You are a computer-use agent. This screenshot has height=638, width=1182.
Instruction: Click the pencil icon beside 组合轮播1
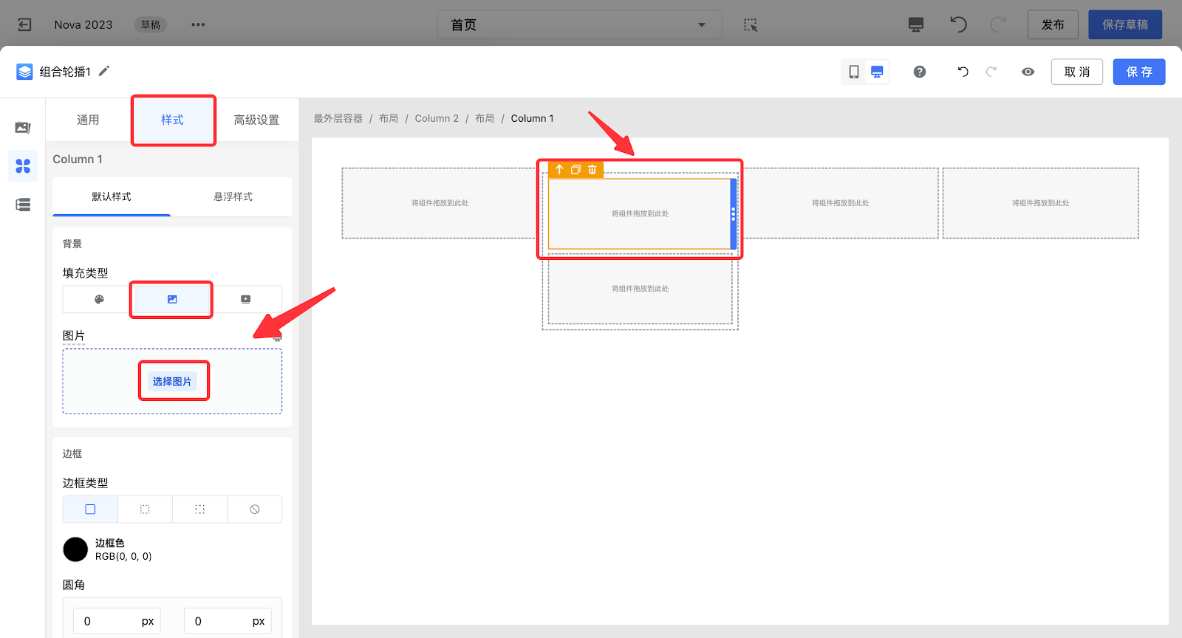coord(104,71)
